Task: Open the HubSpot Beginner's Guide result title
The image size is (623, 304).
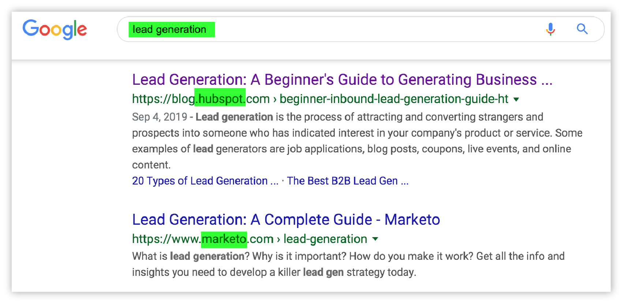Action: point(342,80)
